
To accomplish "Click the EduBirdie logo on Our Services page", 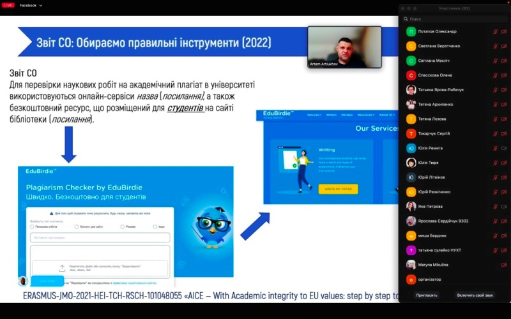I will [x=278, y=114].
